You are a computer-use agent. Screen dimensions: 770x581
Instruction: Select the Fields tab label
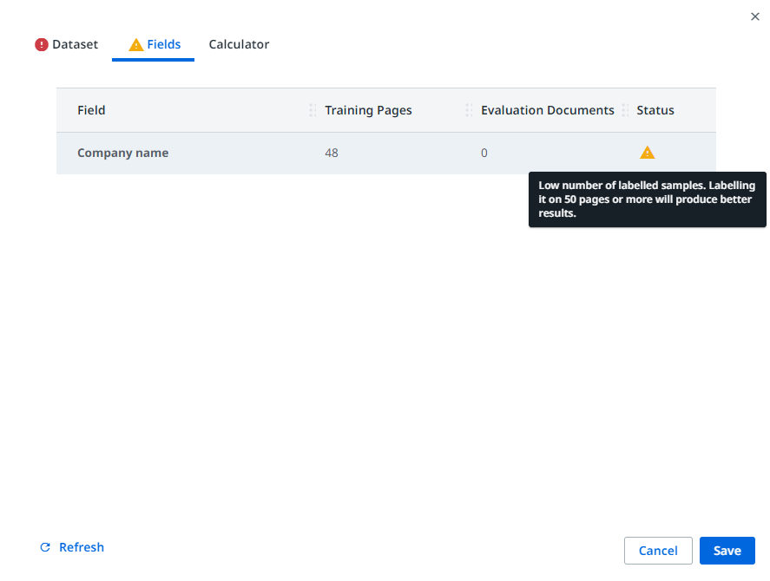(x=164, y=44)
